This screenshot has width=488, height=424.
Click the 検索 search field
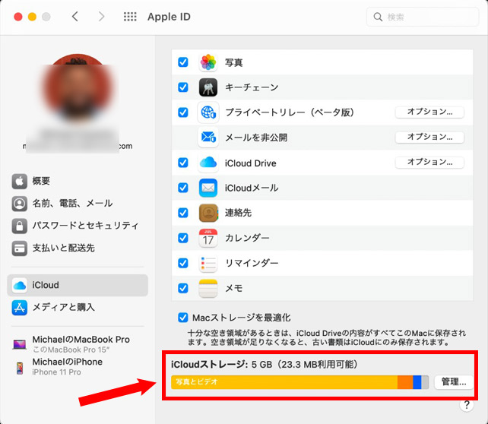point(423,17)
